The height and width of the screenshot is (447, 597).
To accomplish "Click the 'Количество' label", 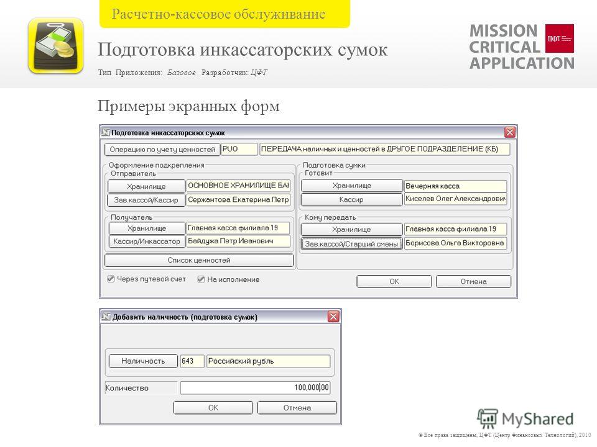I will pos(127,388).
